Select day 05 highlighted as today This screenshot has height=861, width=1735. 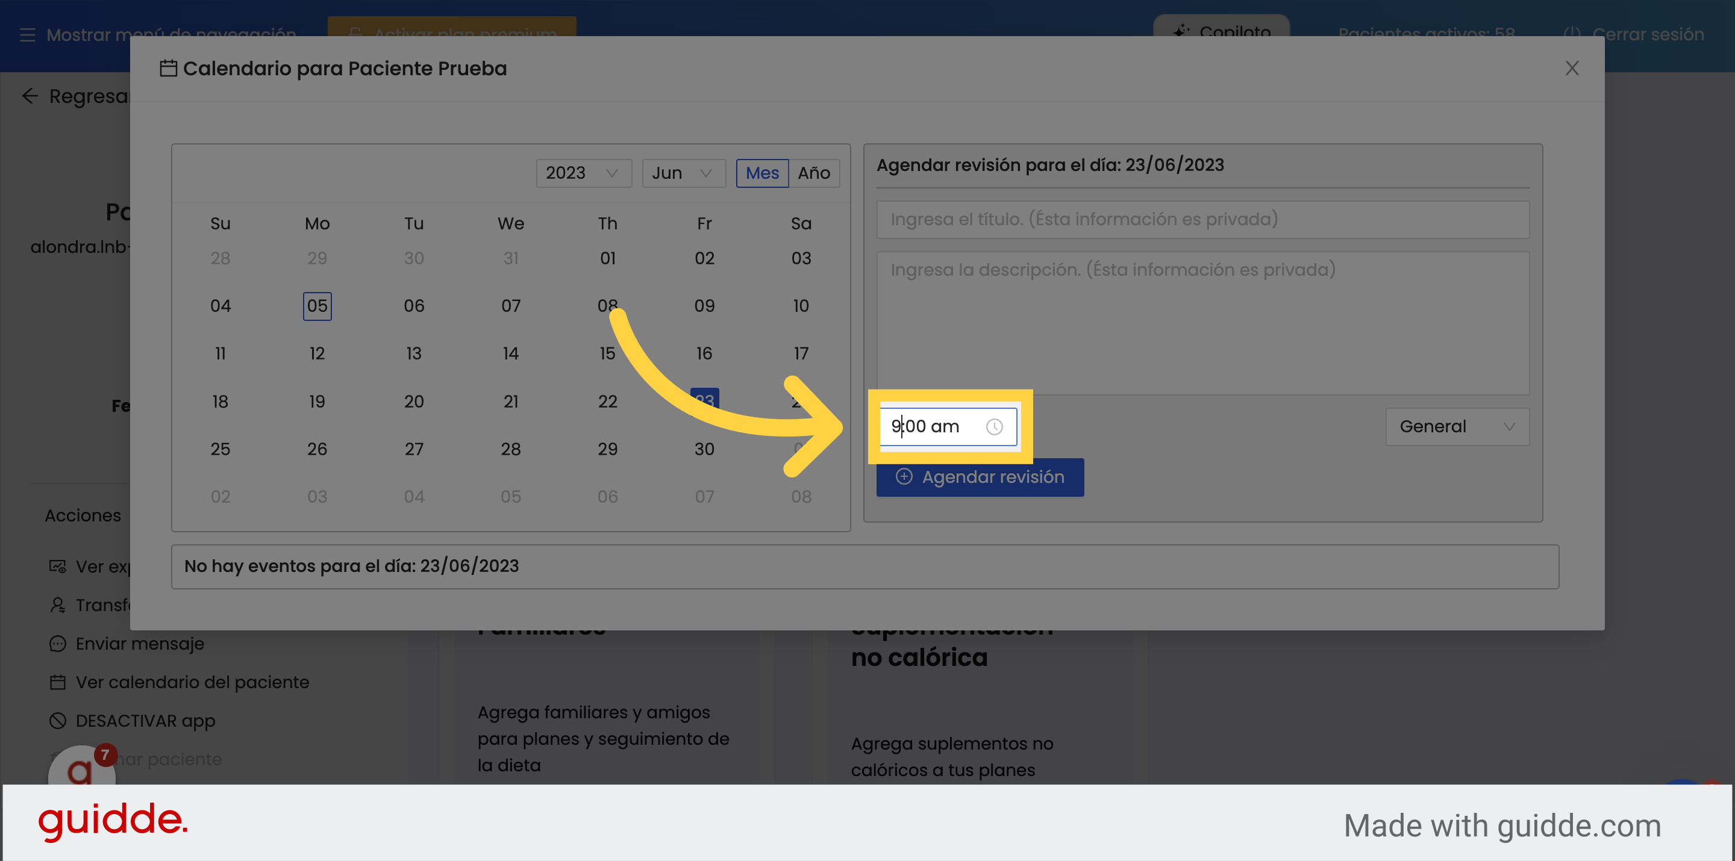pos(316,306)
